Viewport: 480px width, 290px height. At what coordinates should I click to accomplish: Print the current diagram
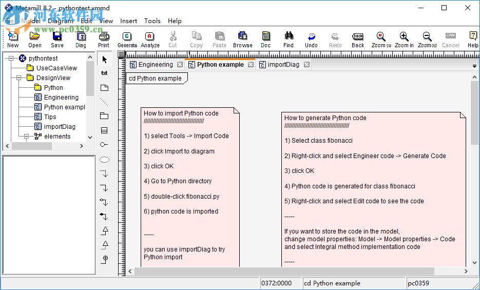(104, 40)
